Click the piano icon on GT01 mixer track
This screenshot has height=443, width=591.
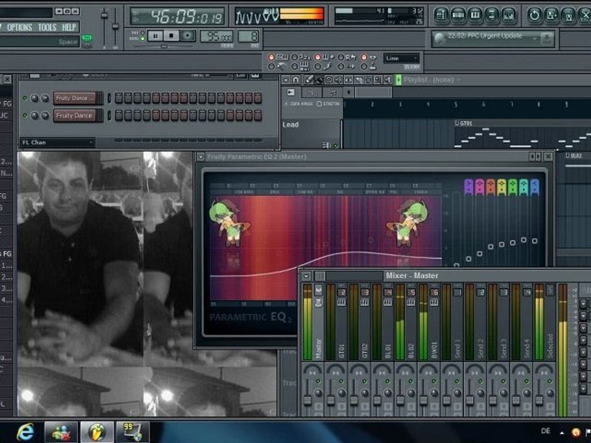(x=341, y=303)
